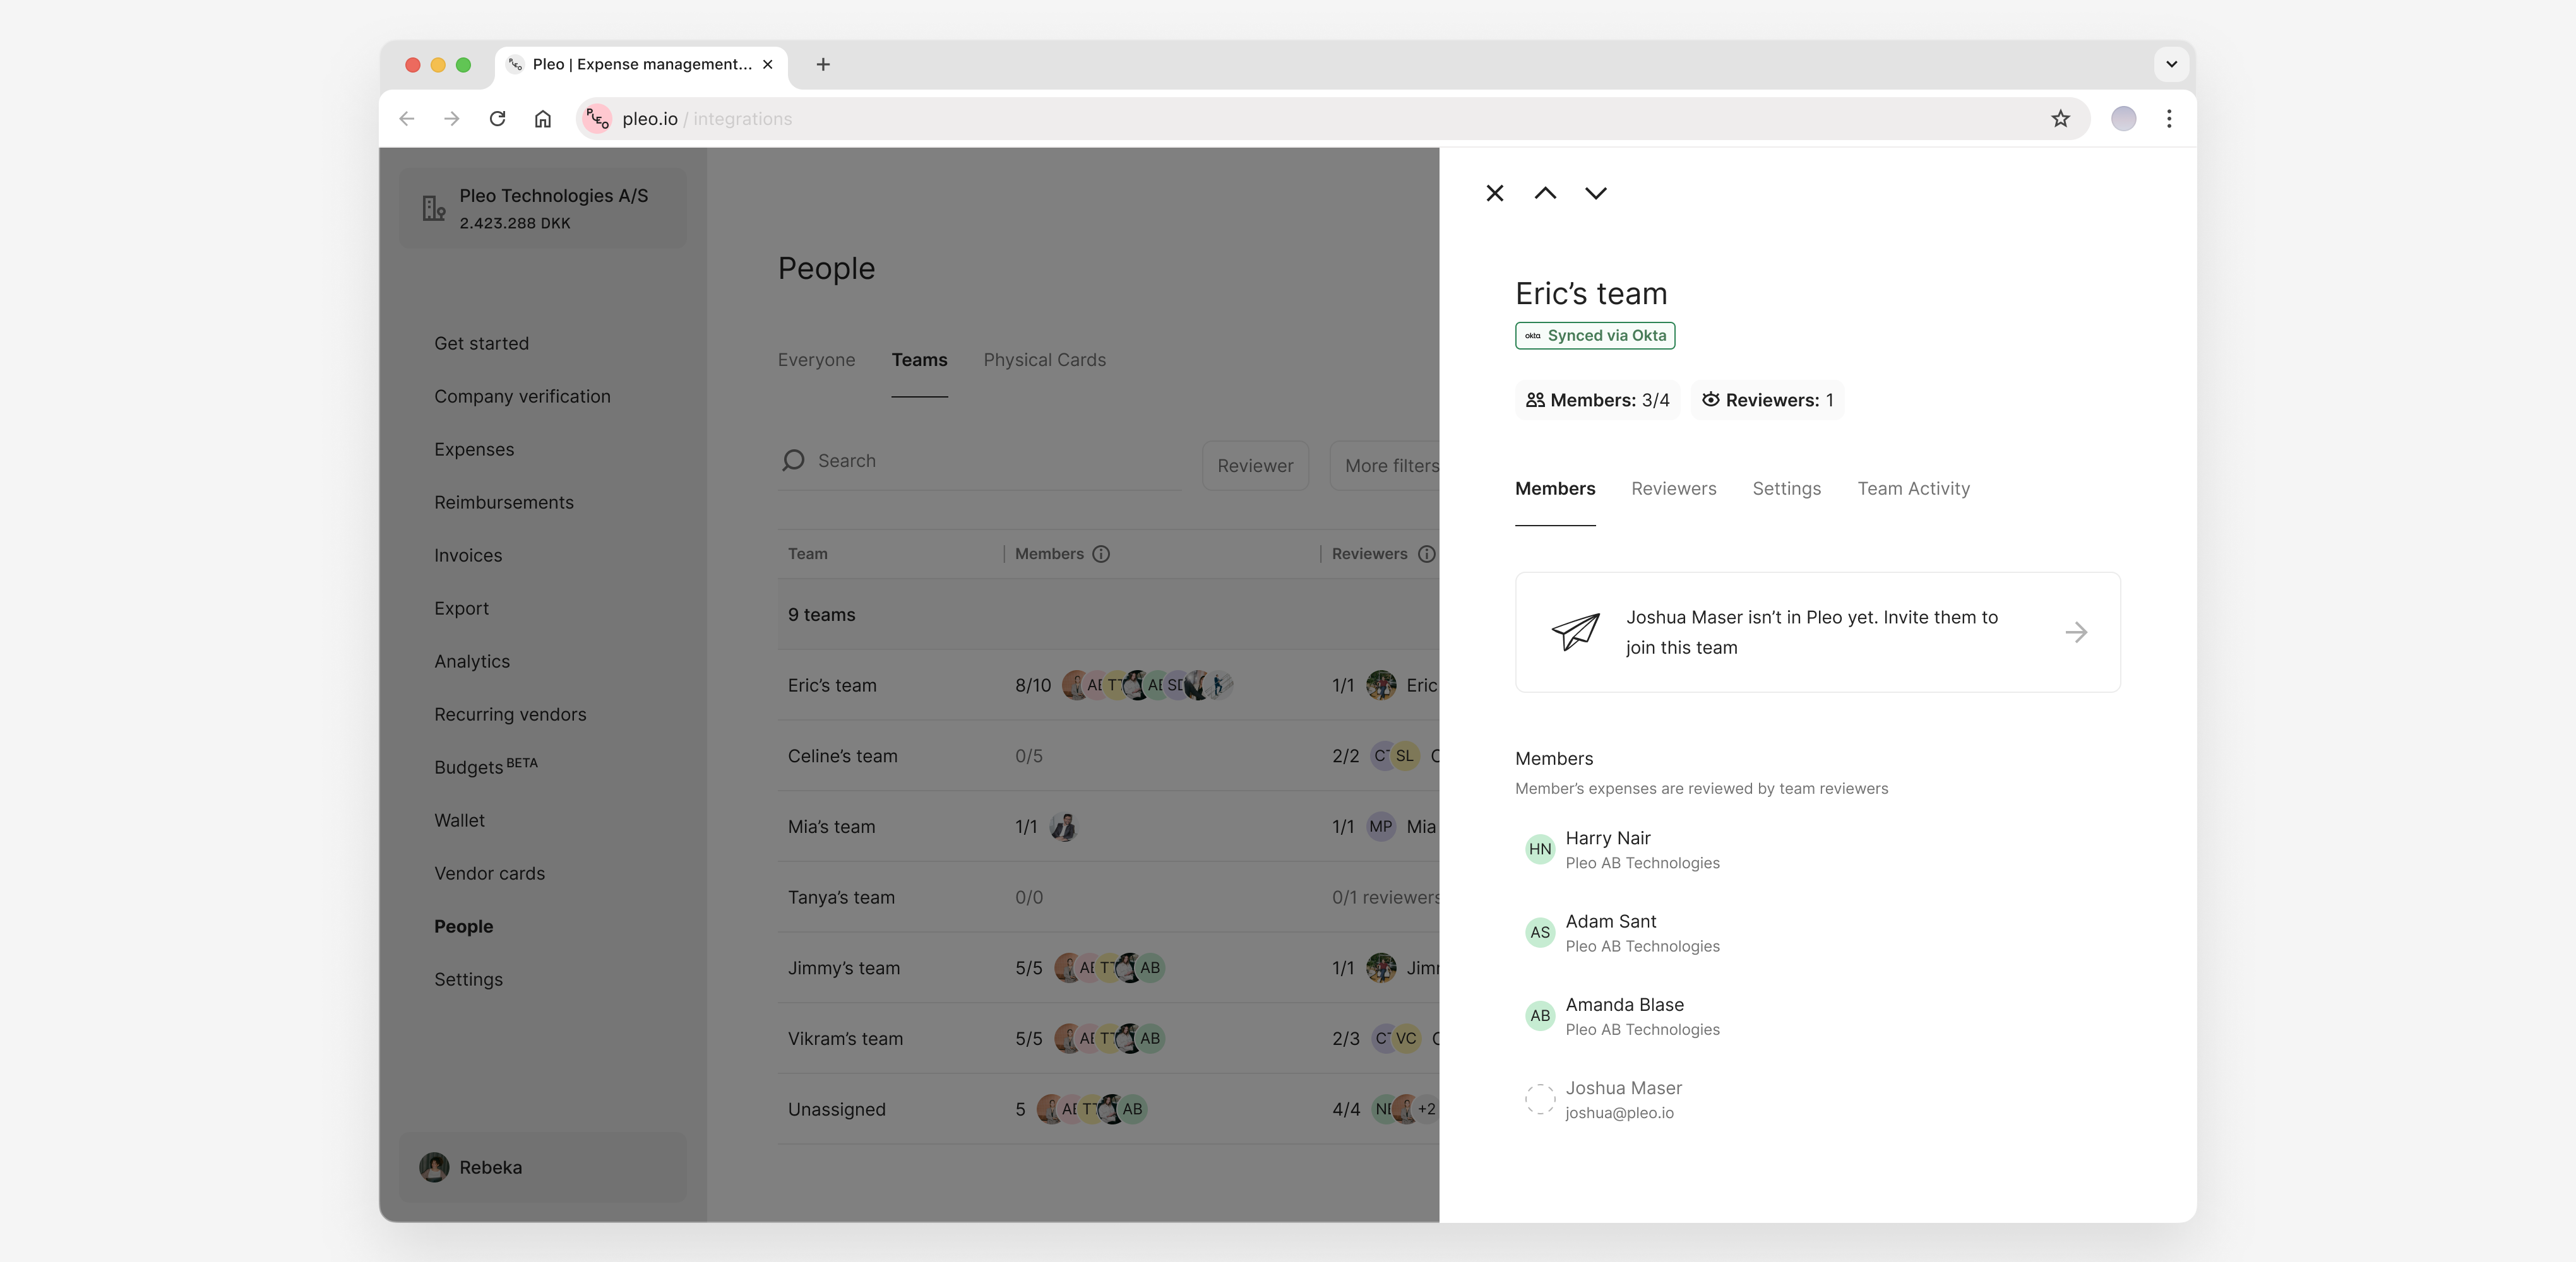Click the Members: 3/4 chip
The width and height of the screenshot is (2576, 1262).
(x=1597, y=401)
